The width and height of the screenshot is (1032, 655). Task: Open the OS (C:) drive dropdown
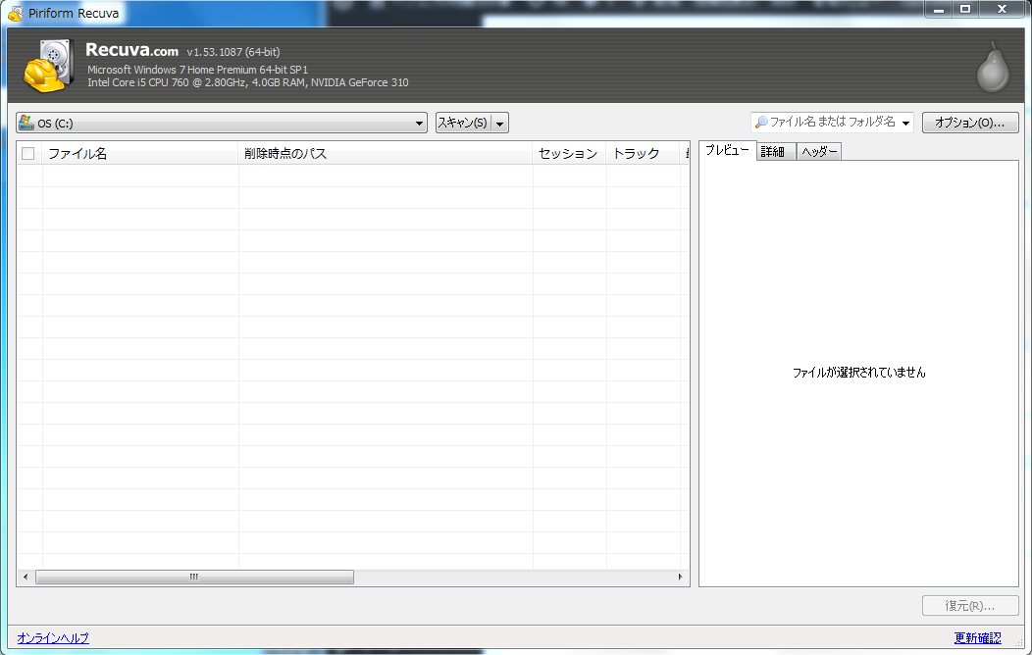click(222, 123)
